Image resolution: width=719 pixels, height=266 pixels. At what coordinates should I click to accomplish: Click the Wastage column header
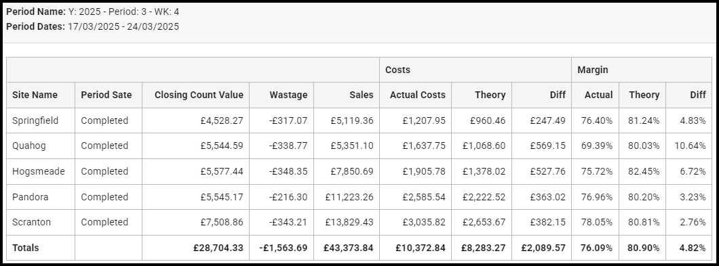[288, 95]
